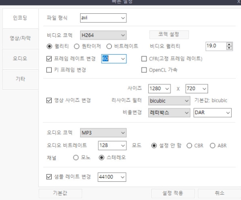Select CBR mode radio button
This screenshot has width=241, height=200.
click(x=189, y=145)
